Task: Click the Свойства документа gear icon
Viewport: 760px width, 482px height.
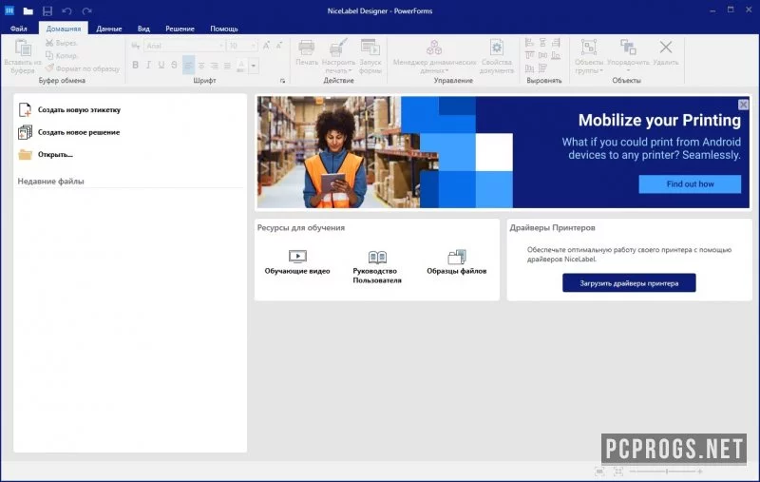Action: pos(497,48)
